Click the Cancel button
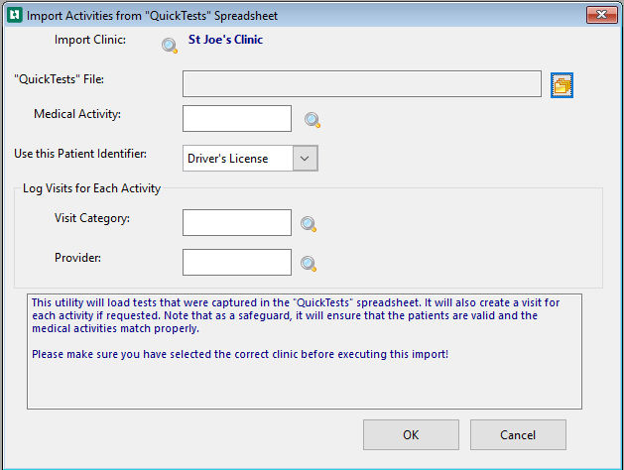Image resolution: width=624 pixels, height=470 pixels. (518, 434)
